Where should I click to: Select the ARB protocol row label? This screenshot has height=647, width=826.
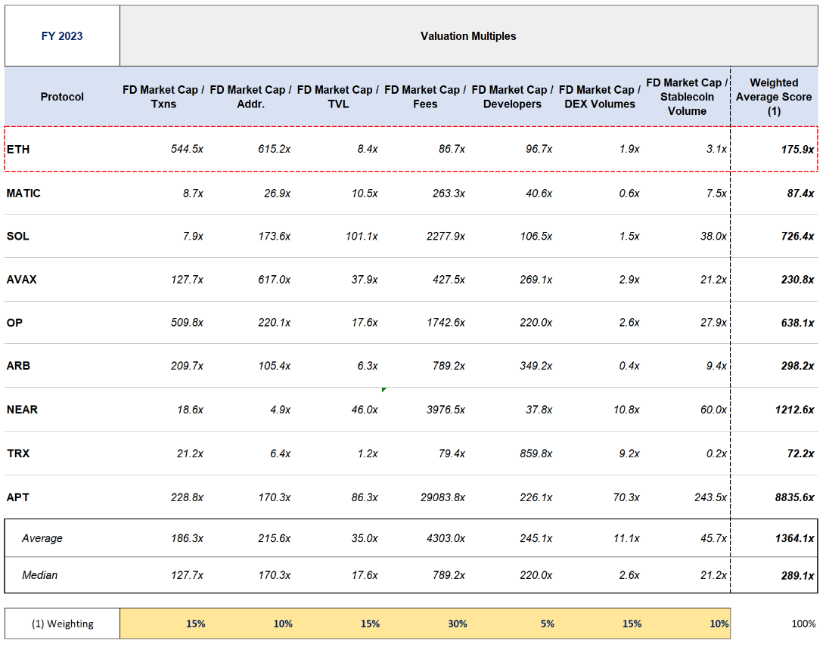point(18,365)
